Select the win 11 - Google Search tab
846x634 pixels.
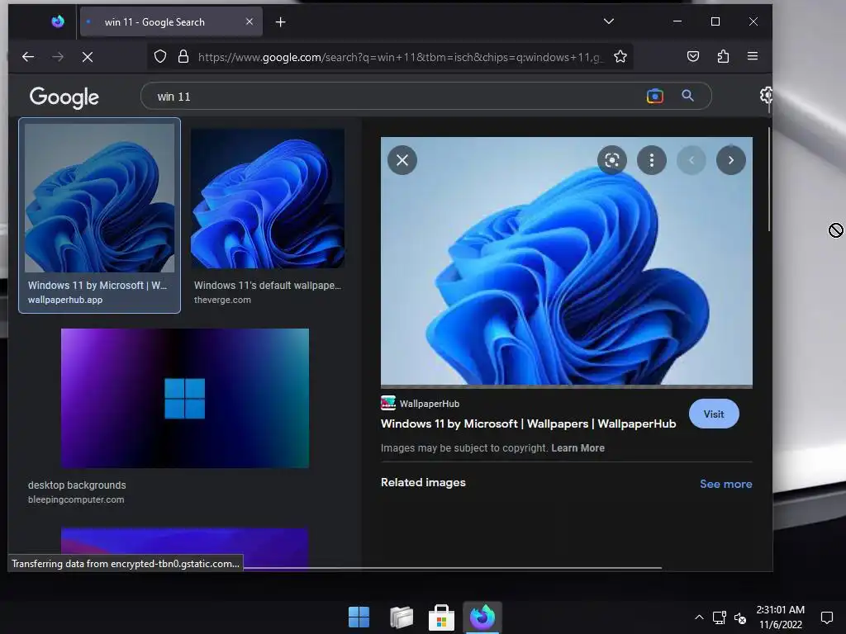pos(171,22)
